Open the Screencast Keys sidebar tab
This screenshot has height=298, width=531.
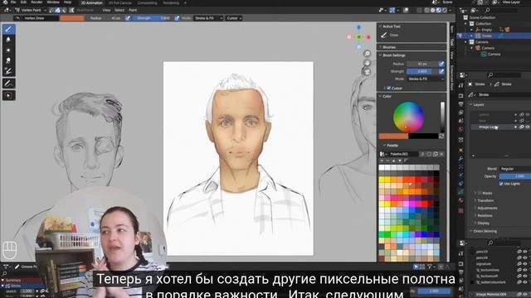point(452,78)
